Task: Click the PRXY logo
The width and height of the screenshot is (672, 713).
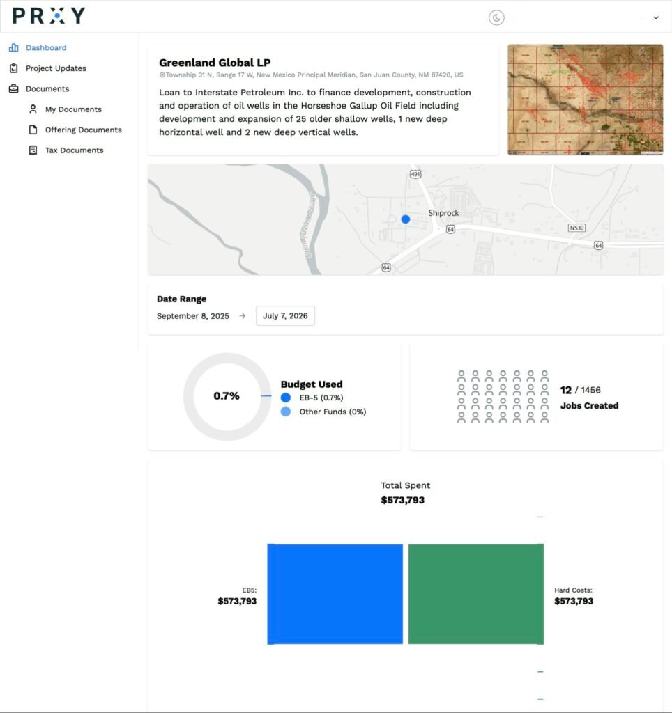Action: tap(49, 16)
